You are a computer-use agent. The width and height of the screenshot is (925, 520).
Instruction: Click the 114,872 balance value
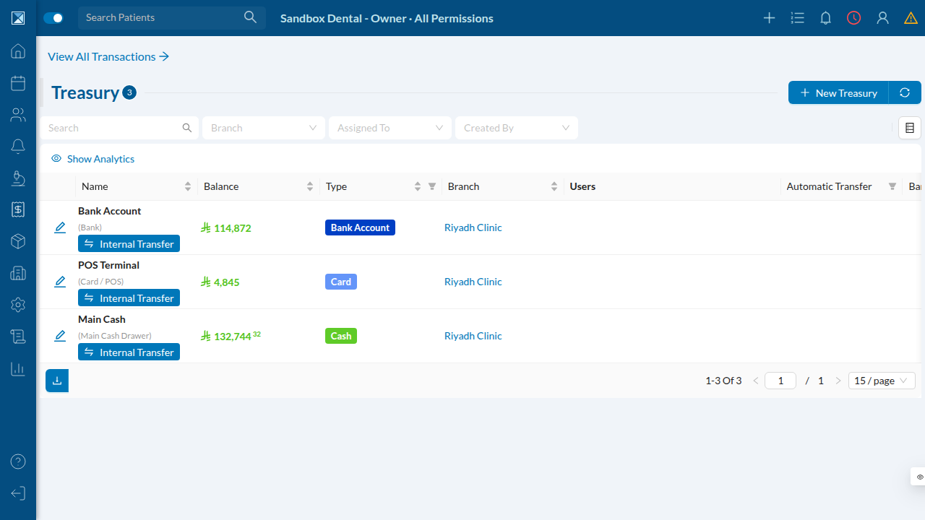tap(226, 228)
